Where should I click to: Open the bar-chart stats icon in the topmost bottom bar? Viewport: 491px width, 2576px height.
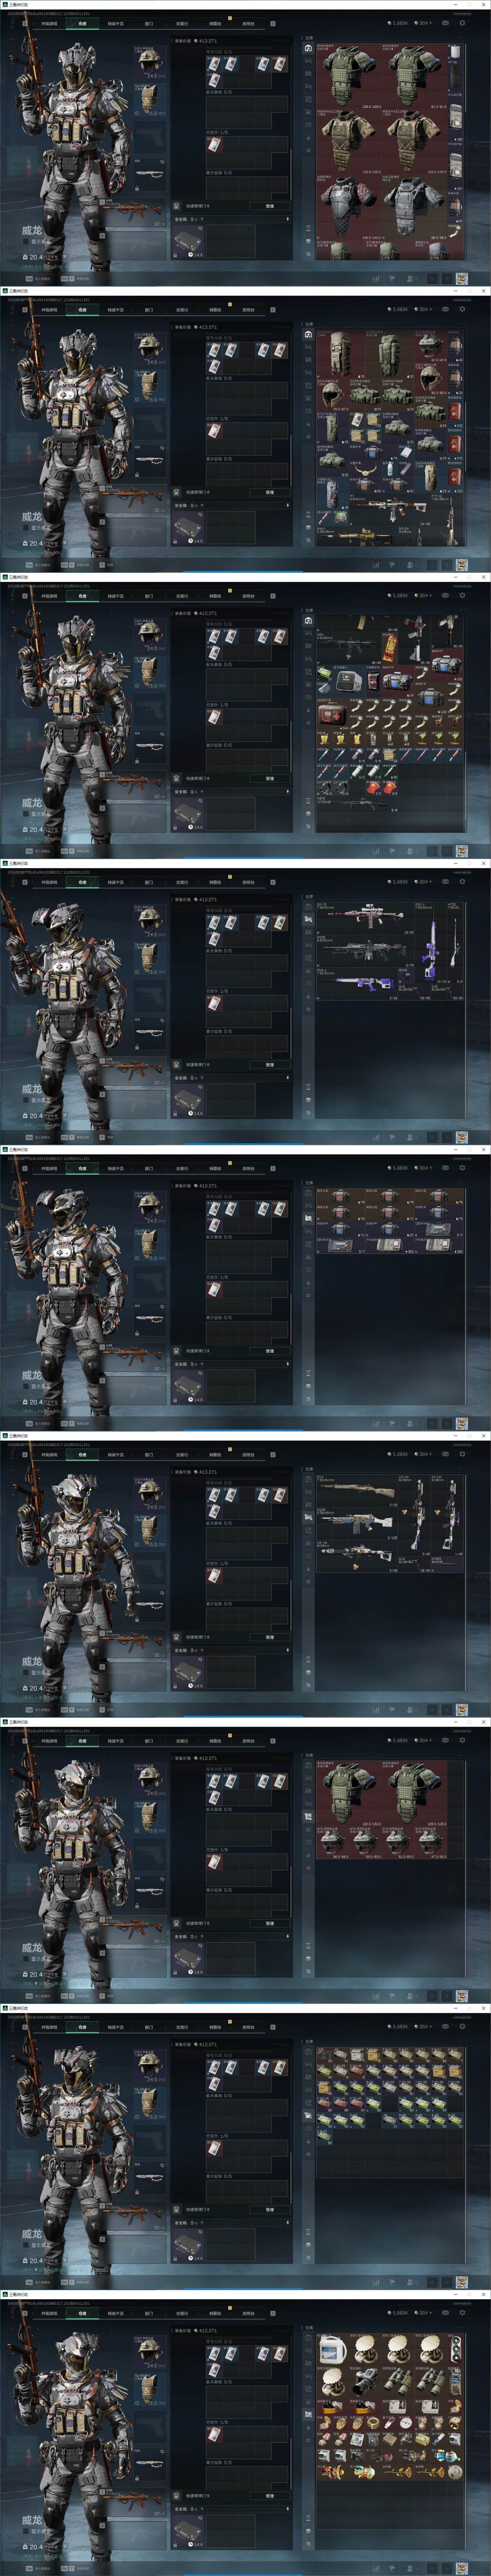pyautogui.click(x=376, y=279)
